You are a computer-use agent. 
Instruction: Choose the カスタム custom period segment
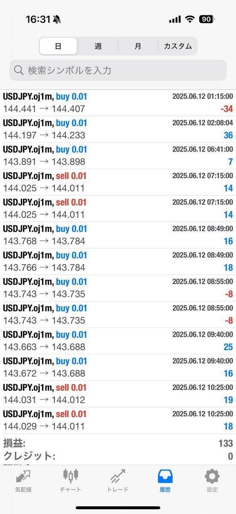[x=177, y=46]
